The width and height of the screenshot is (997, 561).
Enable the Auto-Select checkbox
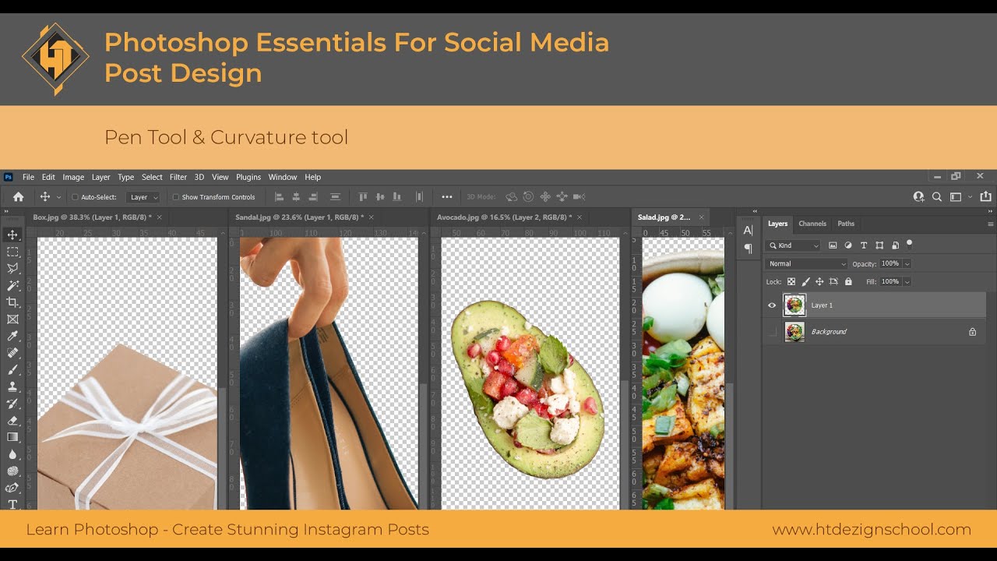(75, 197)
